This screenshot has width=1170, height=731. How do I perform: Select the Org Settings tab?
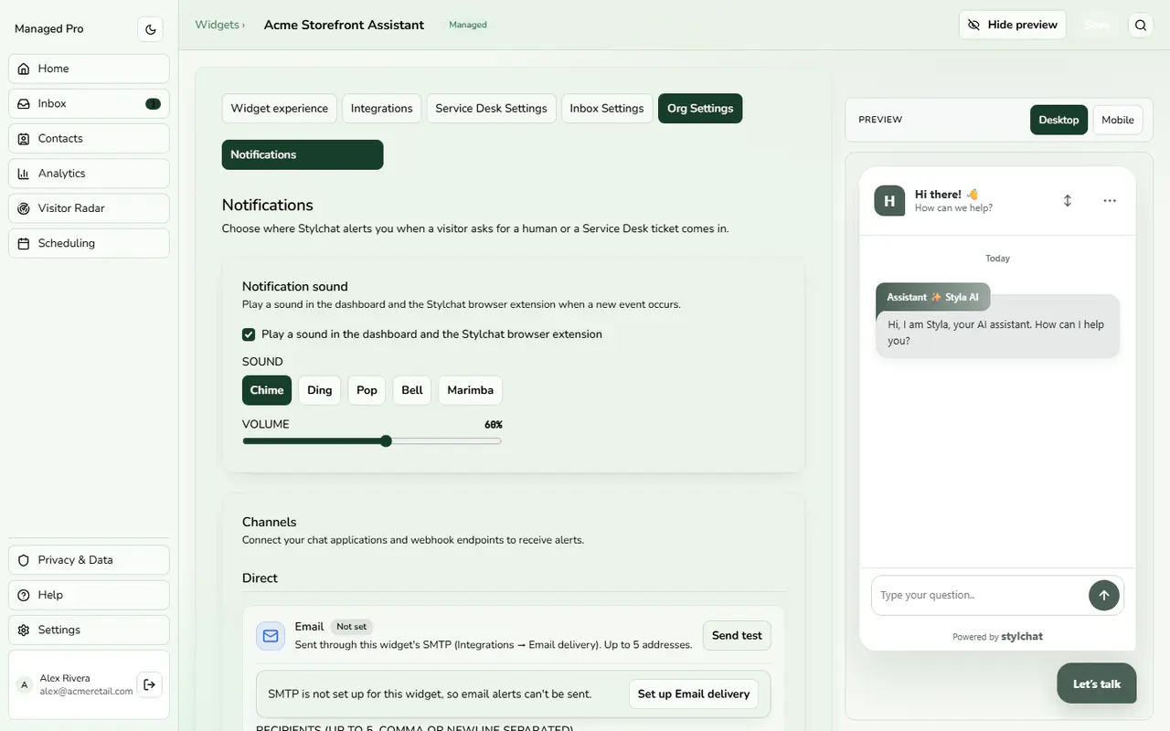point(700,108)
